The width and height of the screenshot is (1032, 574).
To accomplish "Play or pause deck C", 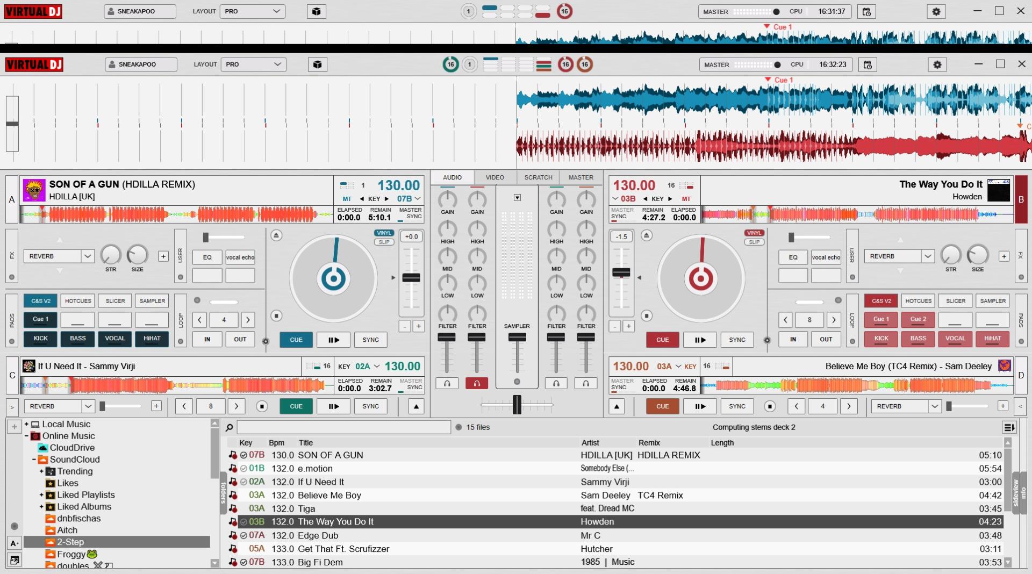I will point(333,406).
